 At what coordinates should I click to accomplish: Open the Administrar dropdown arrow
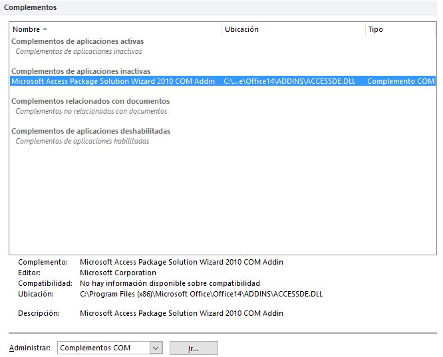coord(156,348)
